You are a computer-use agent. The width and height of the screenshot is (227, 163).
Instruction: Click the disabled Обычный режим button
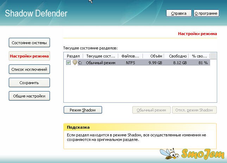tap(151, 110)
